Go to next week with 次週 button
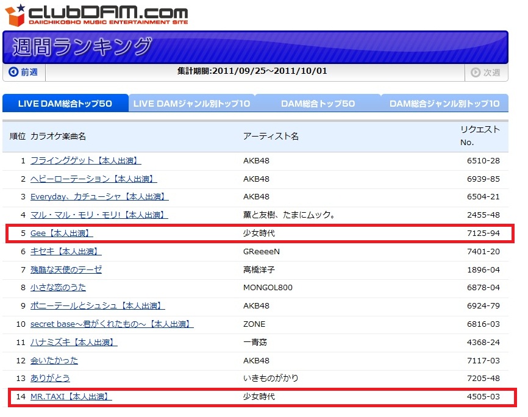528x417 pixels. click(x=486, y=73)
